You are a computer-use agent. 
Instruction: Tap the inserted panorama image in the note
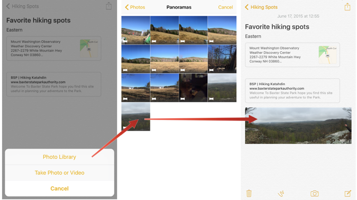[x=298, y=125]
